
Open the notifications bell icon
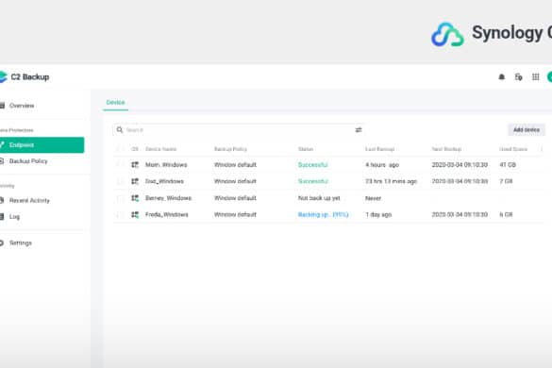502,76
